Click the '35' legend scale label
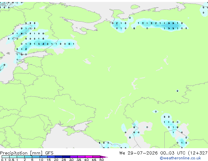 tap(79, 160)
